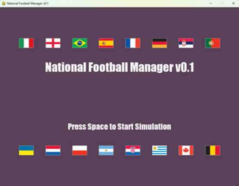
Task: Select the Italy flag
Action: 26,43
